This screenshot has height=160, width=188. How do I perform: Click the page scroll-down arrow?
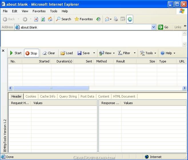tap(184, 44)
